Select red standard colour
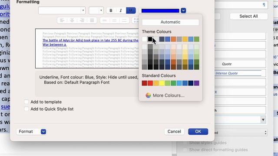Image resolution: width=278 pixels, height=156 pixels. pos(150,83)
